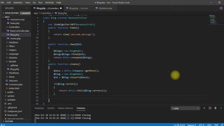
Task: Open the File menu
Action: tap(2, 2)
